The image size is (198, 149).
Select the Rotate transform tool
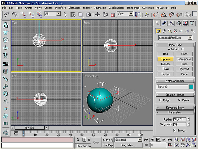(105, 14)
